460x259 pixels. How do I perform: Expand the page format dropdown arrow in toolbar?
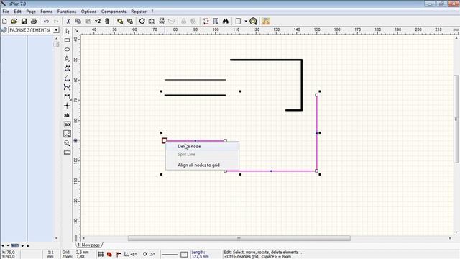pyautogui.click(x=246, y=21)
